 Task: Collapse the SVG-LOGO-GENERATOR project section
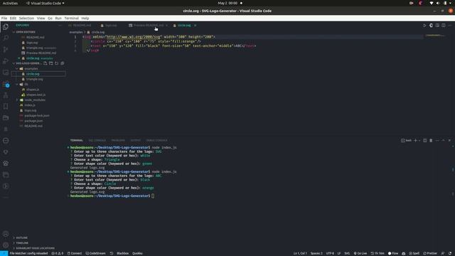point(28,63)
